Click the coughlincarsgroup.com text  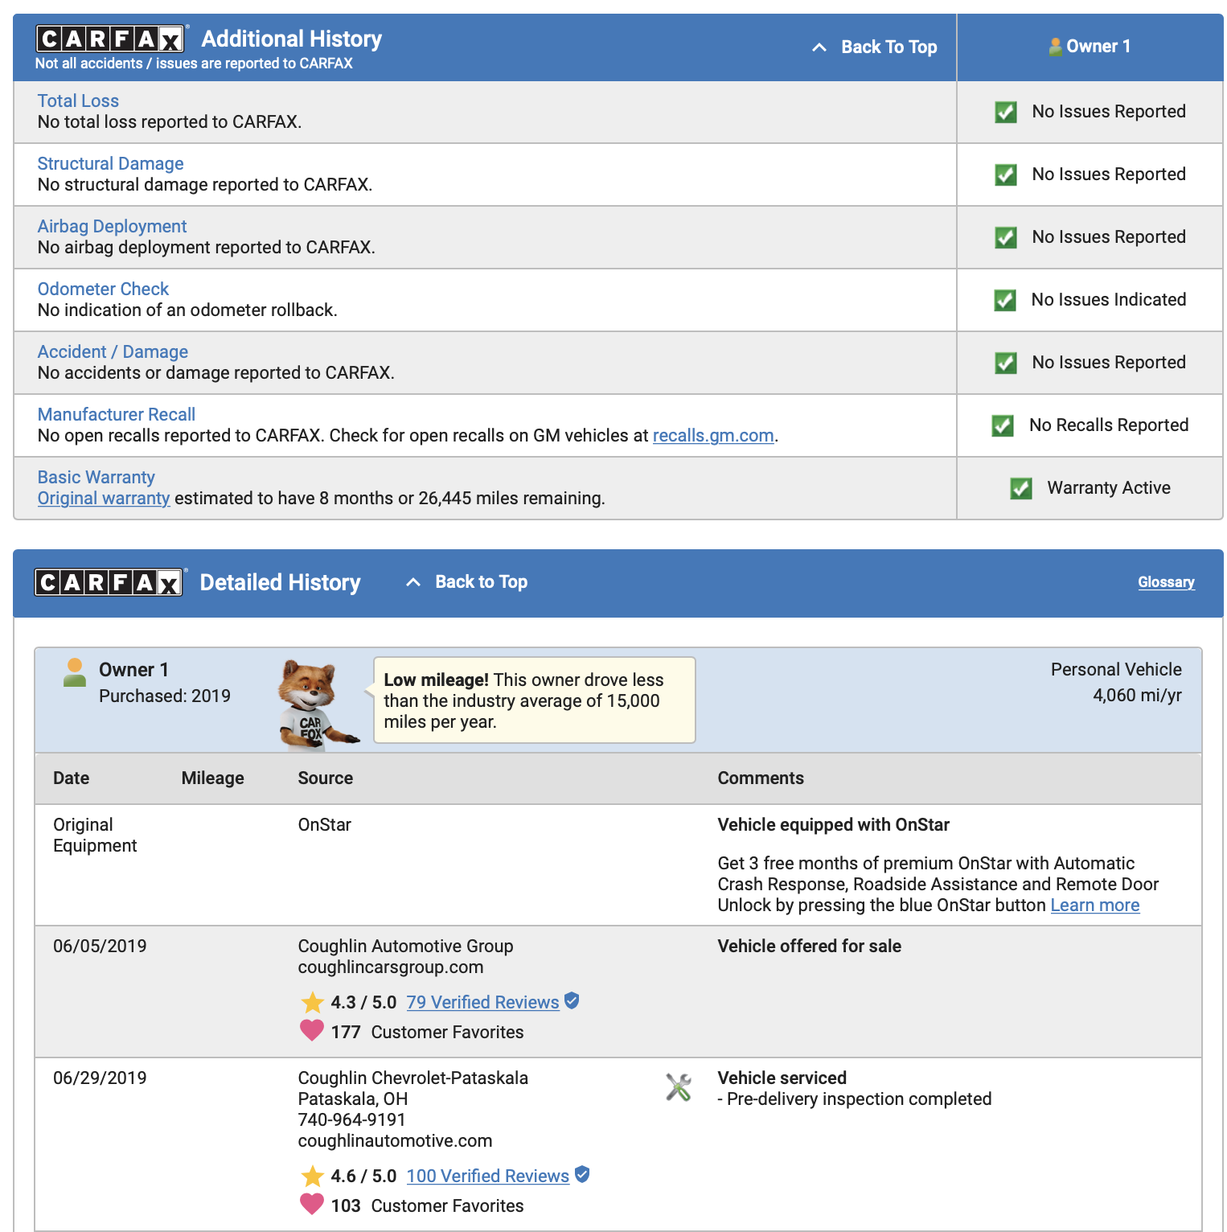391,967
